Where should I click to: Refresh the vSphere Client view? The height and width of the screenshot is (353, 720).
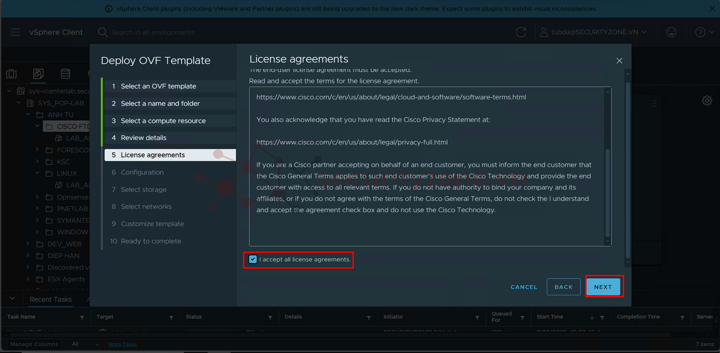521,32
